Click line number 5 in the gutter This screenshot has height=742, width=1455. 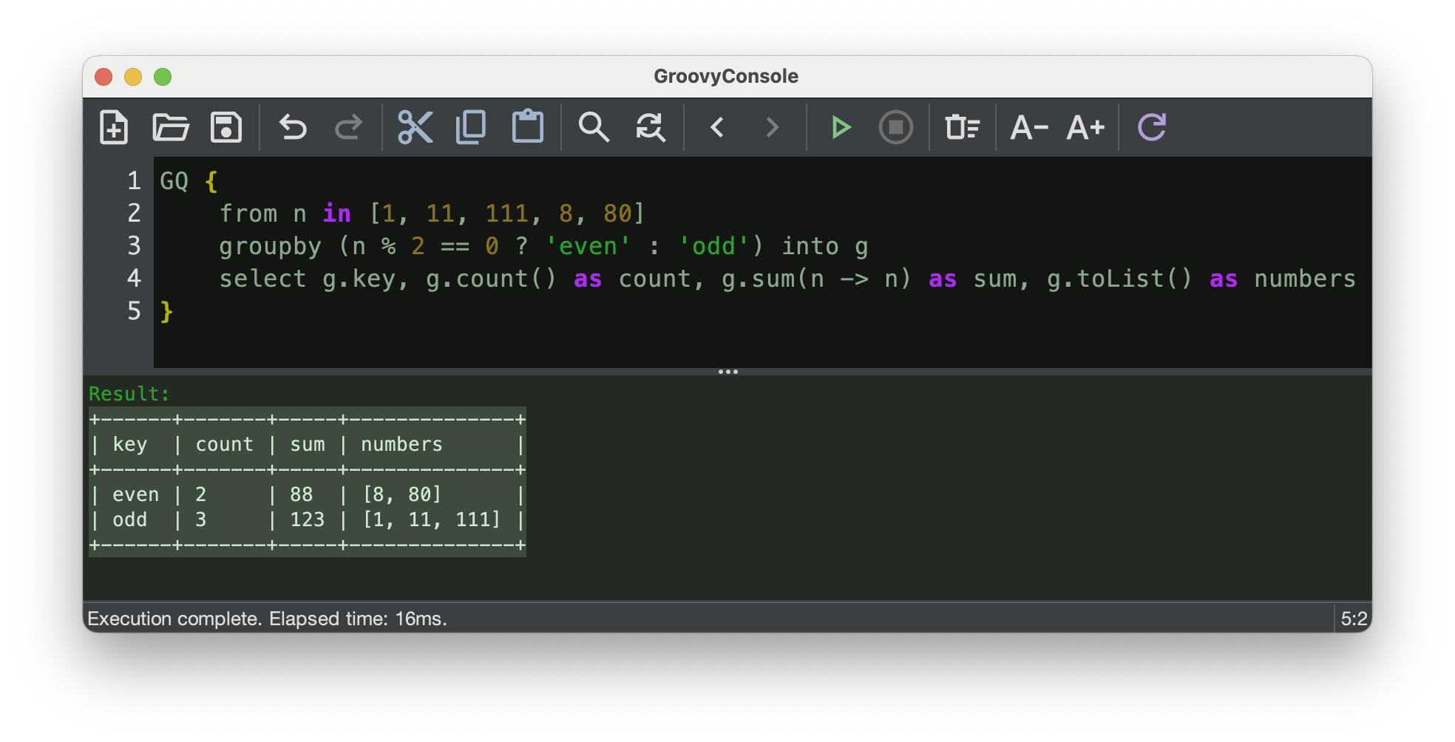(x=134, y=311)
